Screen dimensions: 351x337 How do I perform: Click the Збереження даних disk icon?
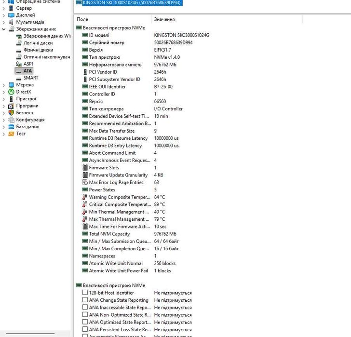[11, 29]
